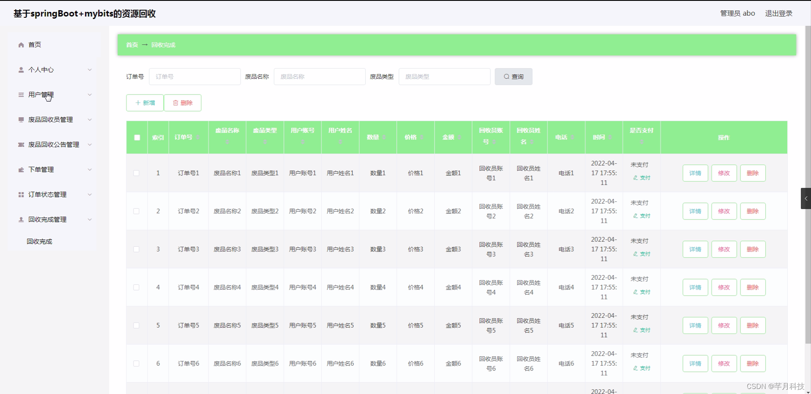Viewport: 811px width, 394px height.
Task: Toggle the select-all checkbox in table header
Action: point(136,138)
